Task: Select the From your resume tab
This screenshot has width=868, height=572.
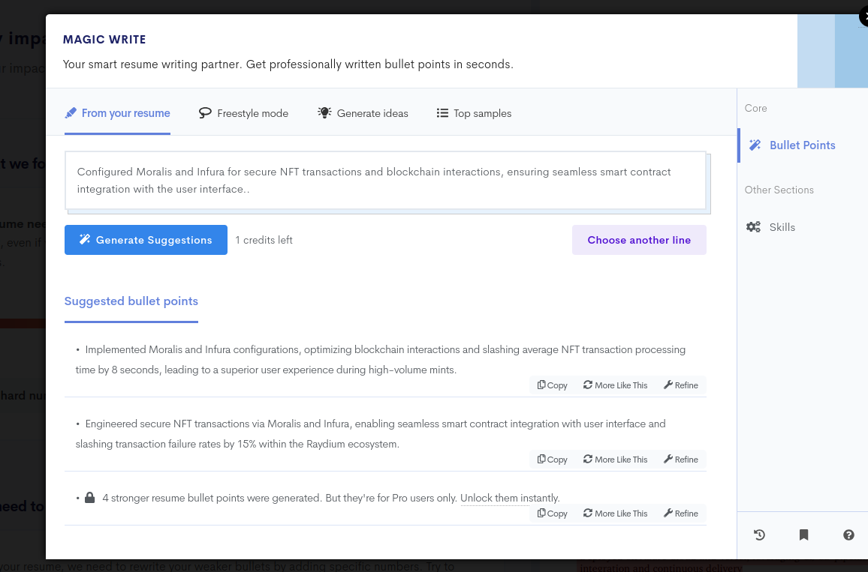Action: point(118,113)
